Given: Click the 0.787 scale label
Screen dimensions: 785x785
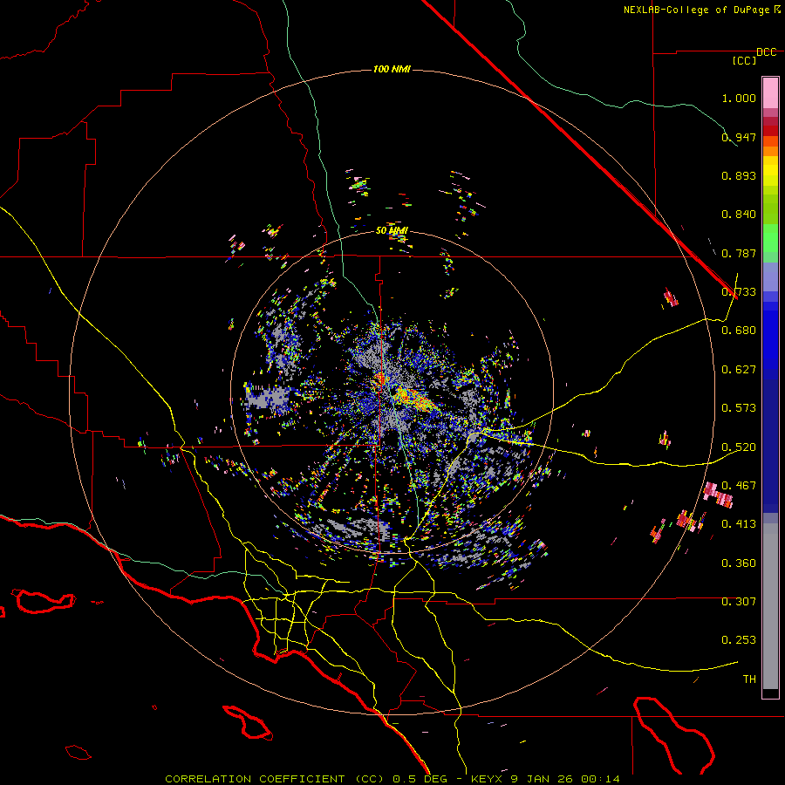Looking at the screenshot, I should (x=739, y=253).
